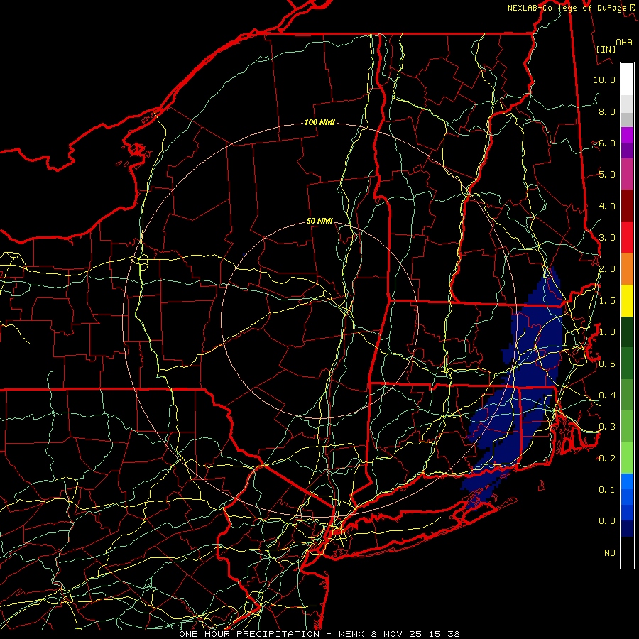This screenshot has height=639, width=639.
Task: Click the 0.5 legend value
Action: (607, 364)
